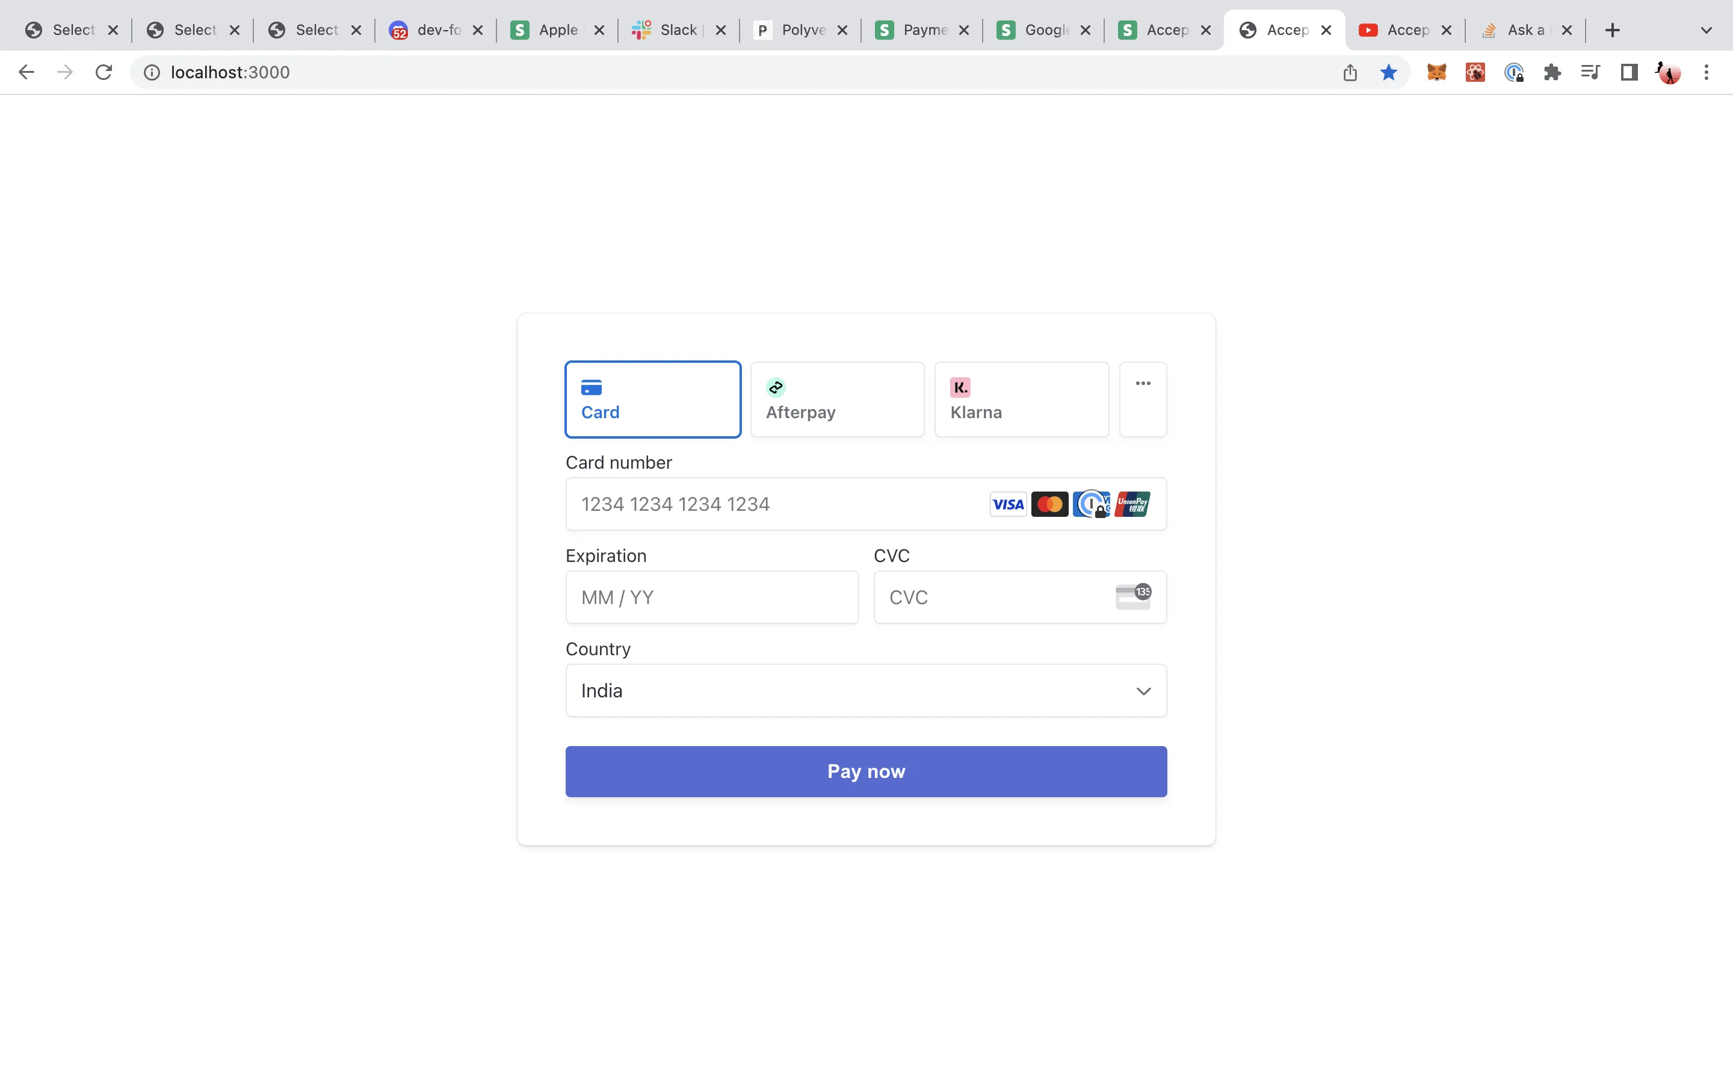Click the MetaMask fox extension icon
The height and width of the screenshot is (1083, 1733).
pos(1436,72)
